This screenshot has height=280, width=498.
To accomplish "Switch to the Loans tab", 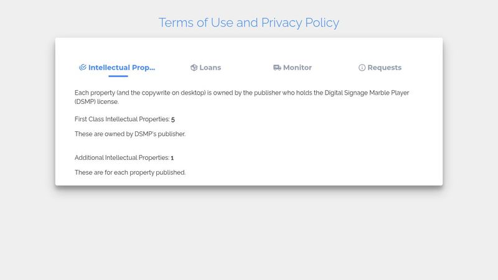I will coord(210,67).
